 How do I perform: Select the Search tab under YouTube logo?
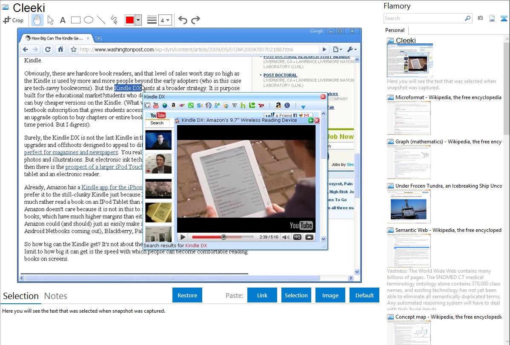point(157,123)
